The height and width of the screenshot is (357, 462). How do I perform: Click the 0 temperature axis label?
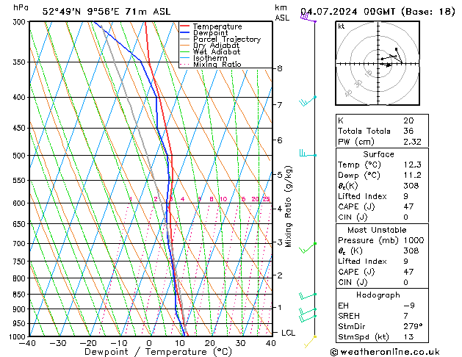pos(149,343)
